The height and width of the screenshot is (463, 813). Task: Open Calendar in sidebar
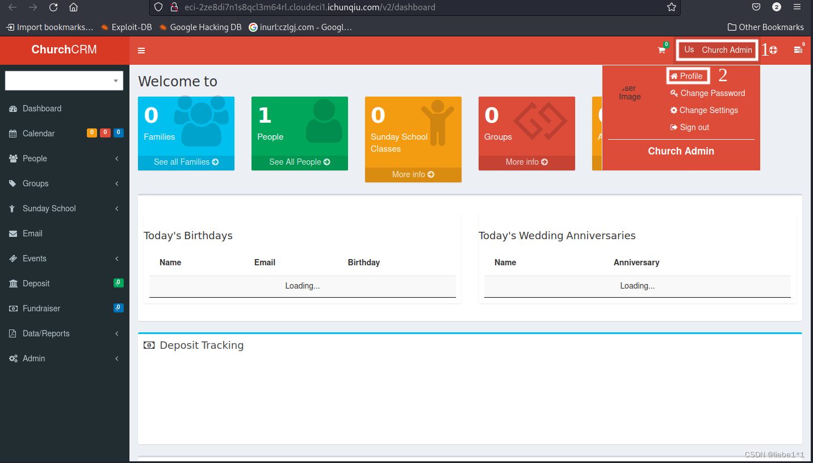tap(65, 134)
